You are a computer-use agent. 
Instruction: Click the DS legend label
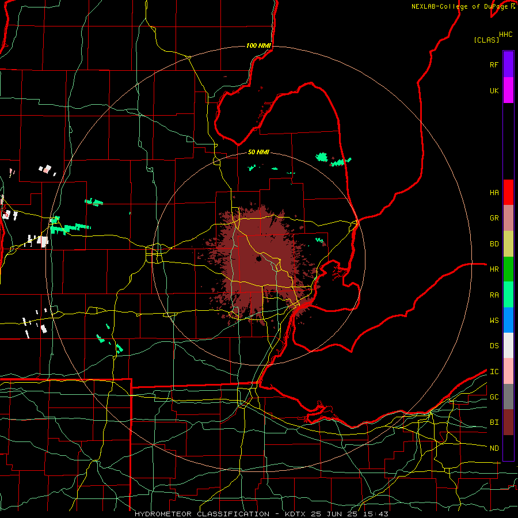point(494,346)
